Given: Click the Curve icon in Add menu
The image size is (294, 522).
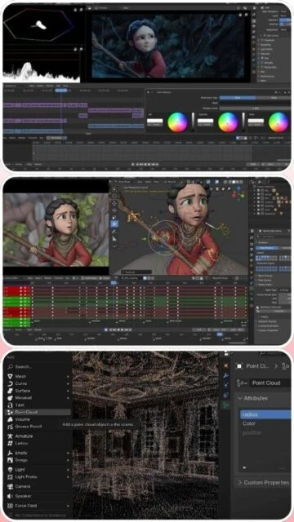Looking at the screenshot, I should 10,383.
